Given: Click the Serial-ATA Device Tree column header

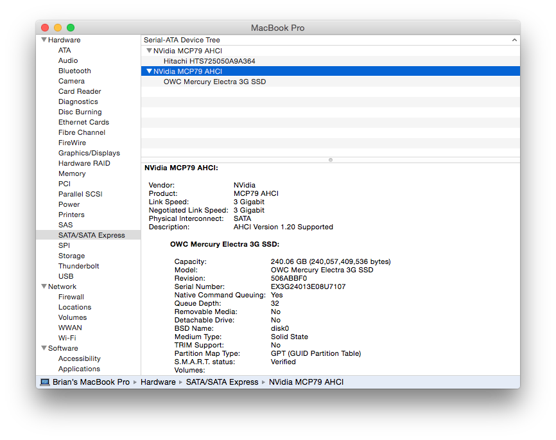Looking at the screenshot, I should click(x=331, y=40).
